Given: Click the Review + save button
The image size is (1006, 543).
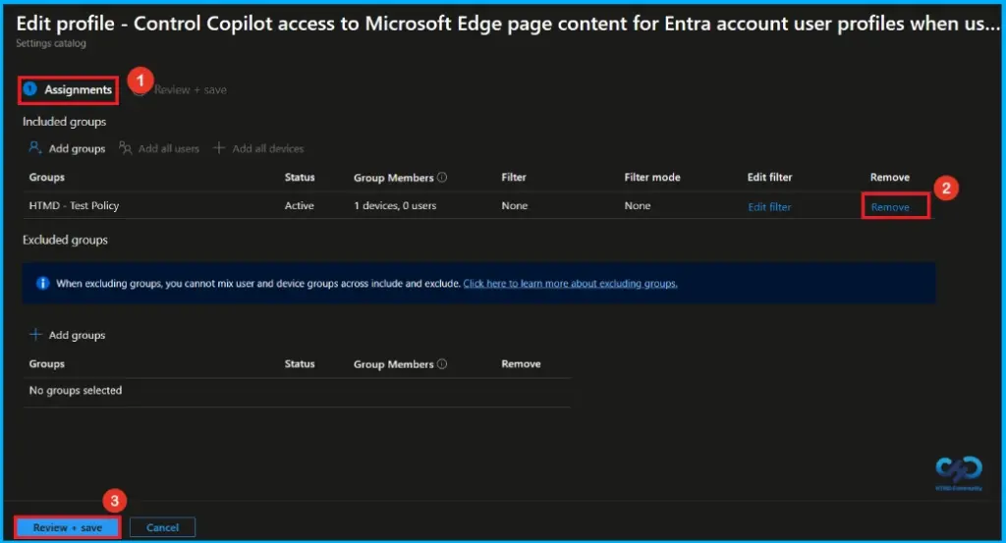Looking at the screenshot, I should [x=68, y=527].
